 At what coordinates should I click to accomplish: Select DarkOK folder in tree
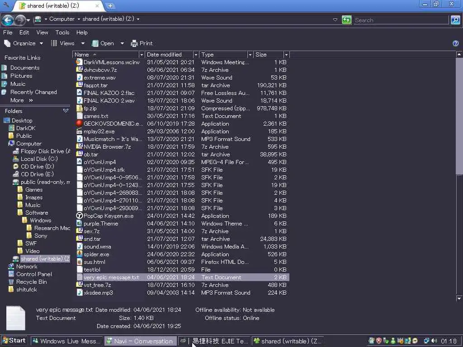pos(26,128)
